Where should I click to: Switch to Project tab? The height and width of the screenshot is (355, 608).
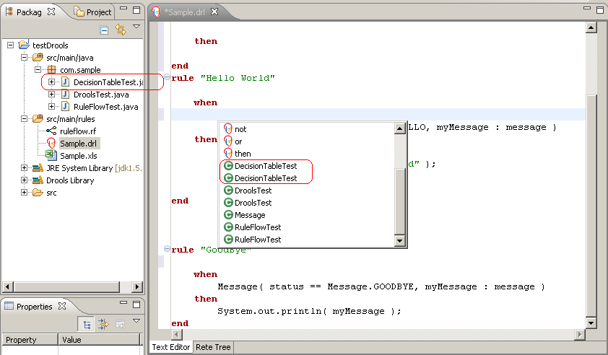tap(93, 12)
